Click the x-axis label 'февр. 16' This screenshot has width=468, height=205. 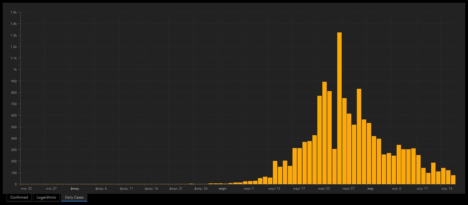point(151,189)
